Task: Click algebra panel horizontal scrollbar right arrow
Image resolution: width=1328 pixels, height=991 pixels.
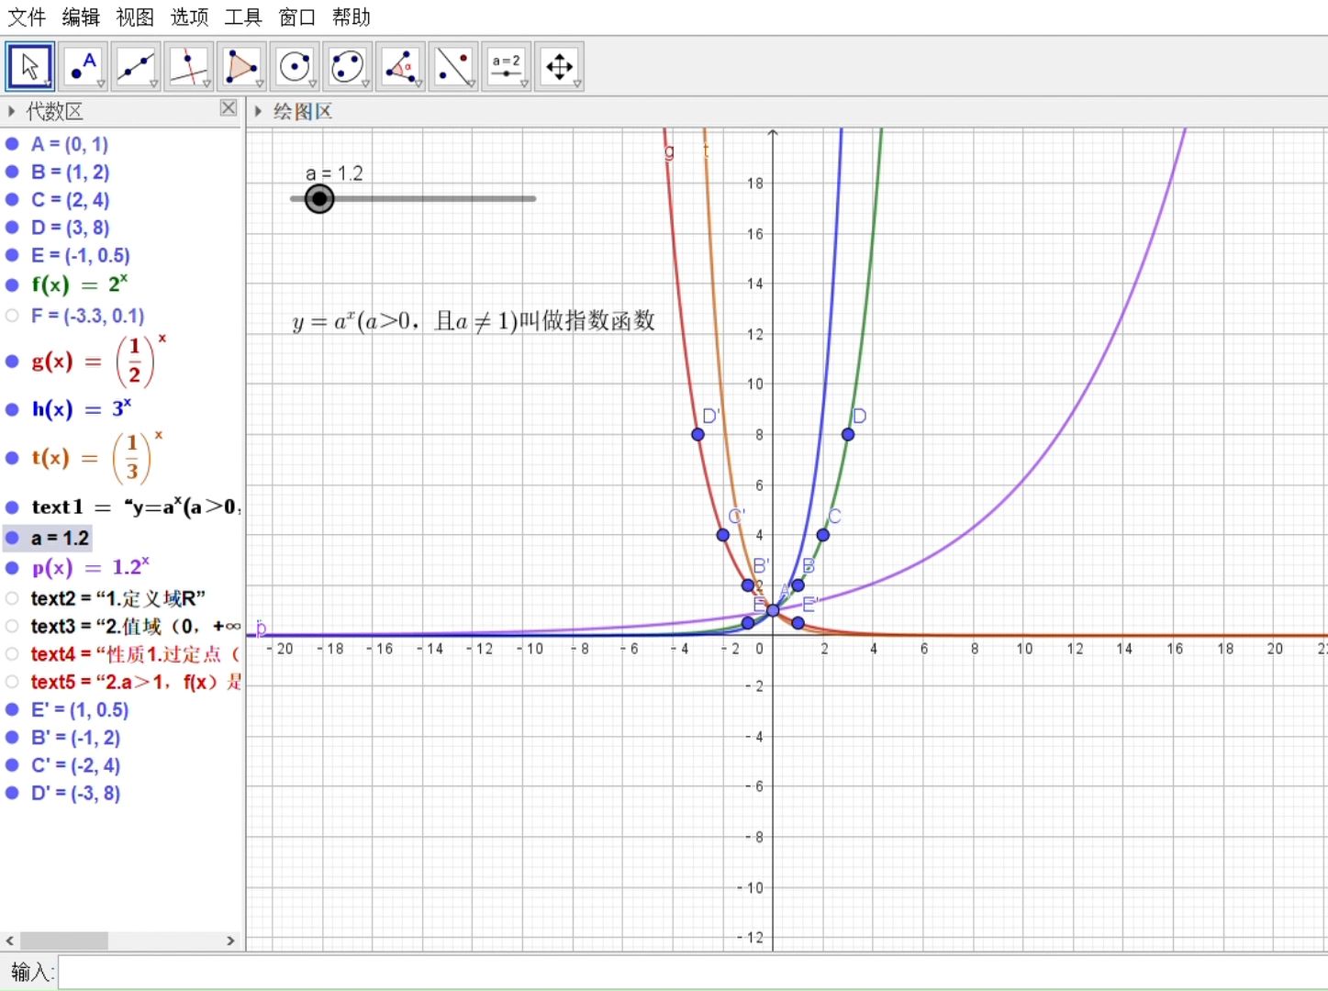Action: point(230,941)
